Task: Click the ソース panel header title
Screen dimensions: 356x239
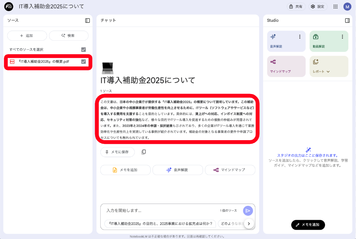Action: [13, 20]
